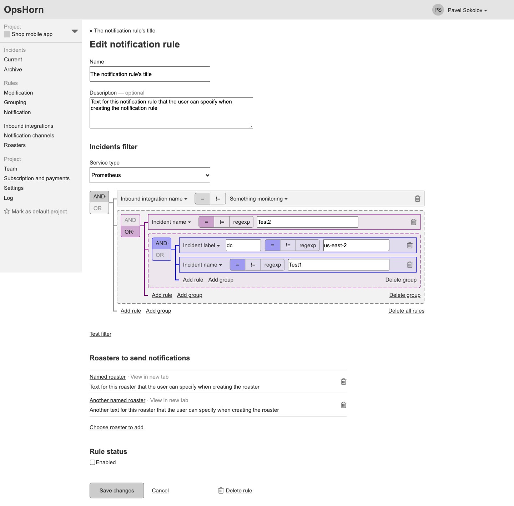The width and height of the screenshot is (514, 506).
Task: Set Inbound integration rule to != operator
Action: point(218,199)
